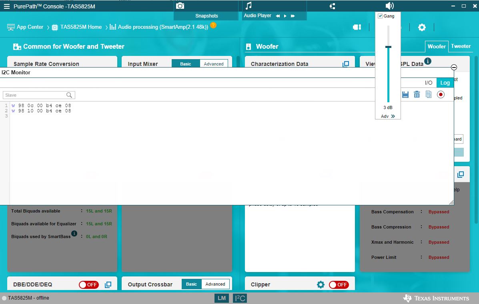Open Clipper settings gear
Image resolution: width=479 pixels, height=304 pixels.
tap(321, 285)
